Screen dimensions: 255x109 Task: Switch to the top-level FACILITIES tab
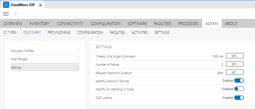(x=163, y=24)
